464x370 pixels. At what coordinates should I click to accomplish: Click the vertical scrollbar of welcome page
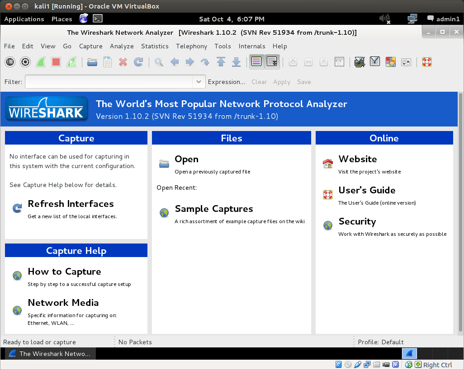[460, 212]
